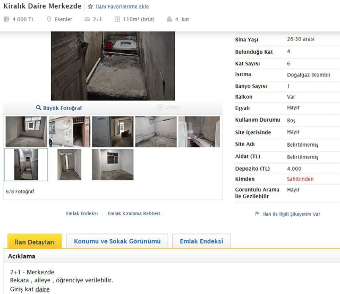Viewport: 340px width, 294px height.
Task: Click the flag icon for listing complaint
Action: point(257,214)
